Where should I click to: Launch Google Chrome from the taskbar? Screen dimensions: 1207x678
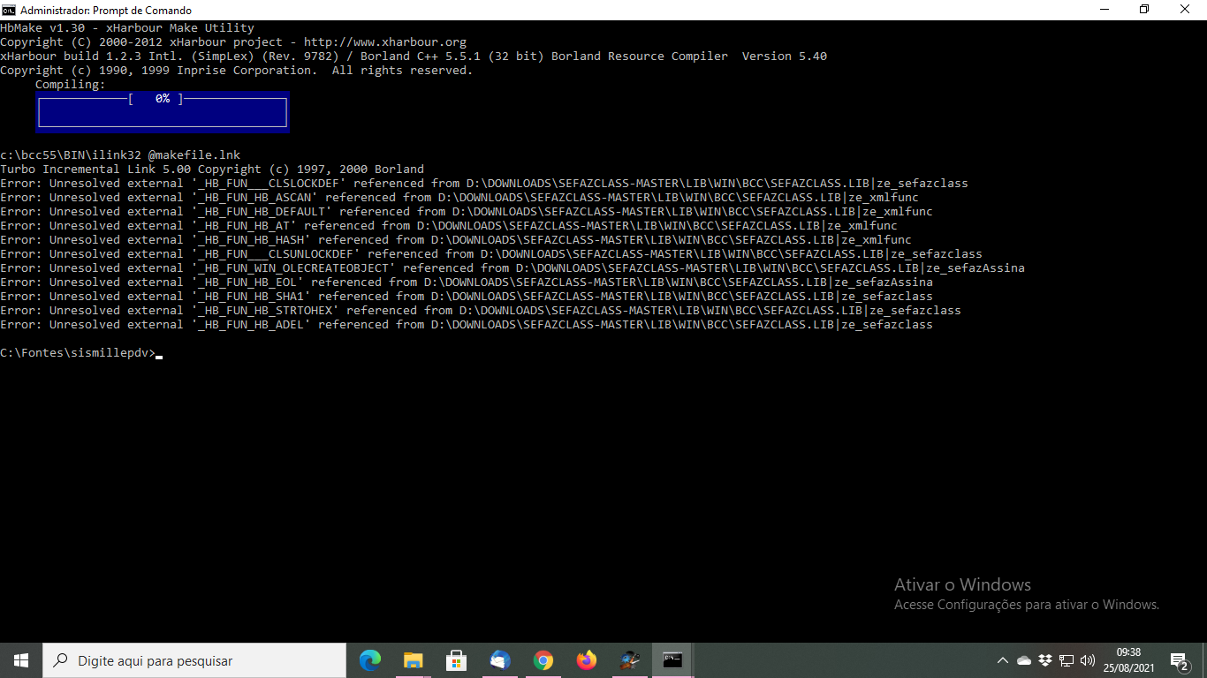click(543, 660)
